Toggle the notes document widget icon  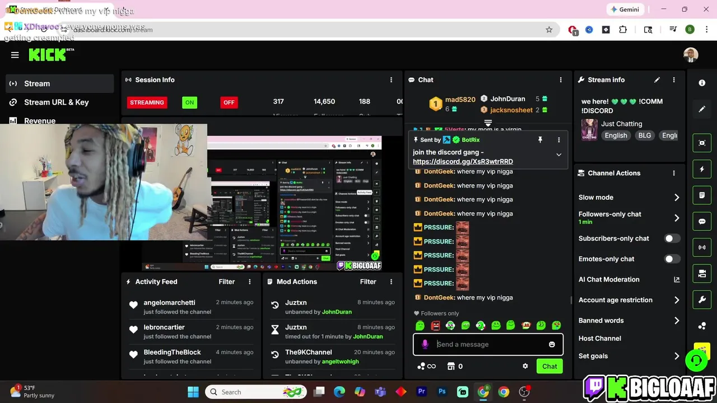tap(702, 195)
